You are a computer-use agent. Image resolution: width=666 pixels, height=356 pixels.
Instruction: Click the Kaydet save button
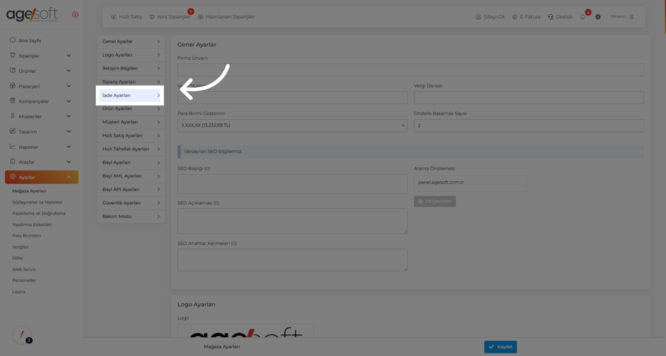(501, 347)
